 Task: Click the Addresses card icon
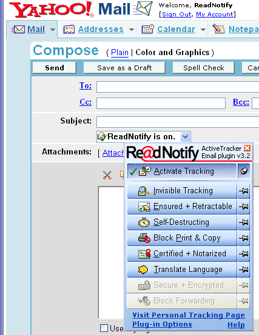(x=69, y=30)
